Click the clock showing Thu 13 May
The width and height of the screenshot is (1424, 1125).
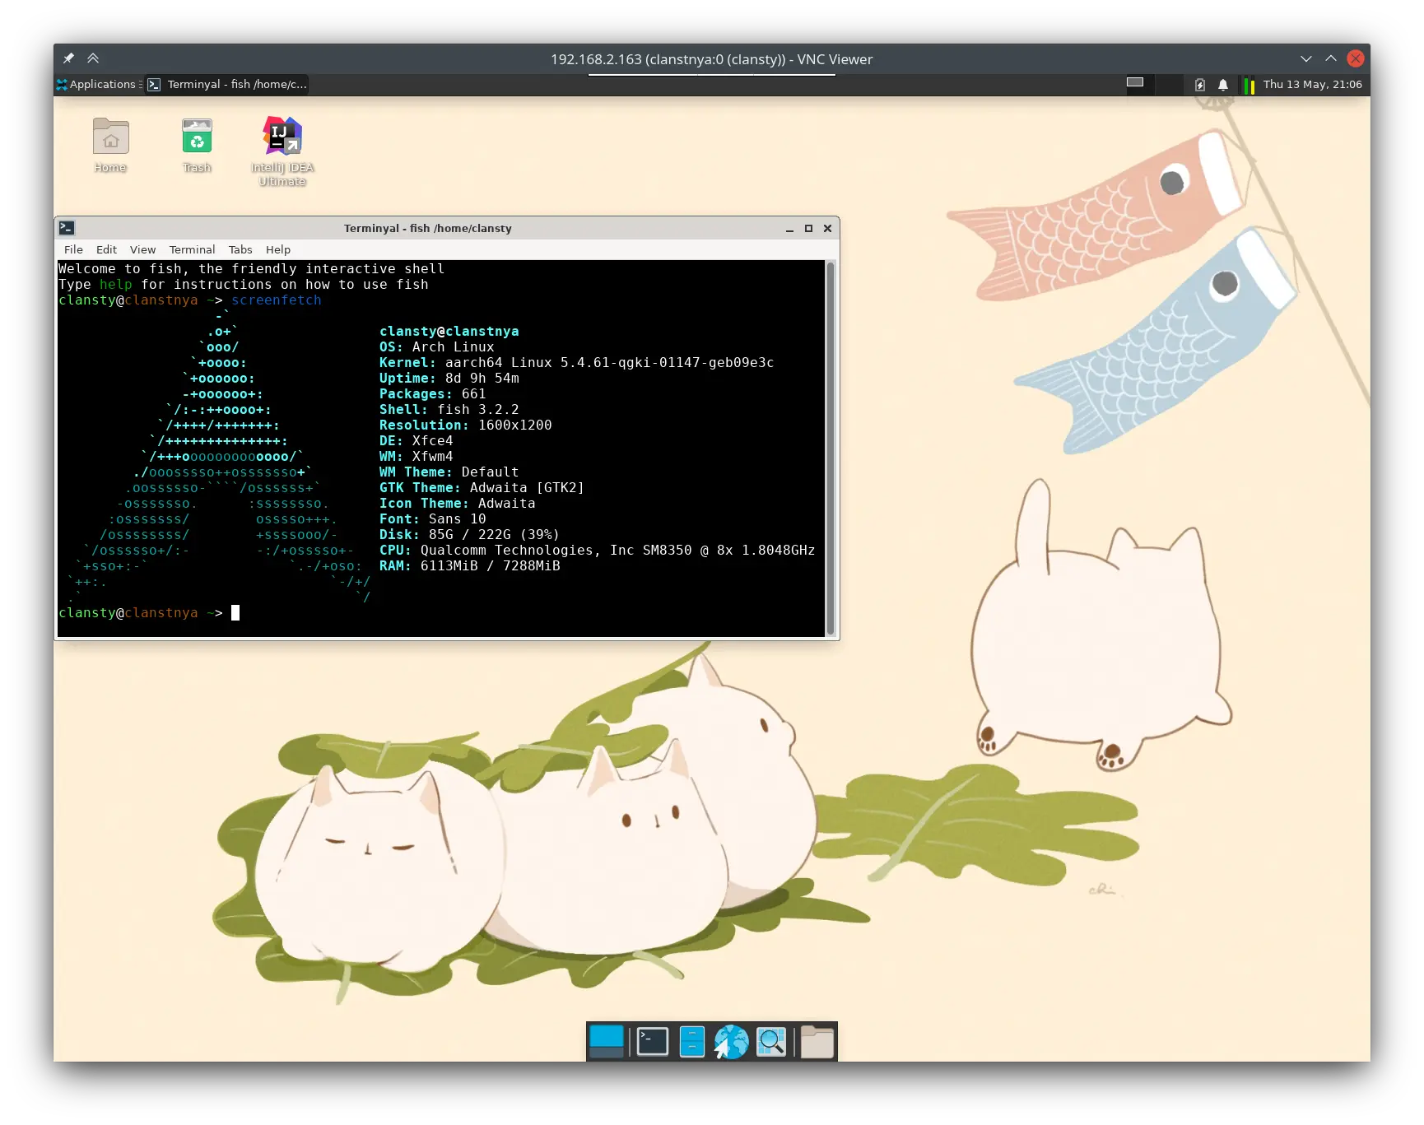tap(1313, 84)
